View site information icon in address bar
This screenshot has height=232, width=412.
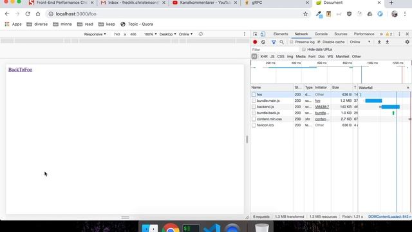tap(51, 14)
